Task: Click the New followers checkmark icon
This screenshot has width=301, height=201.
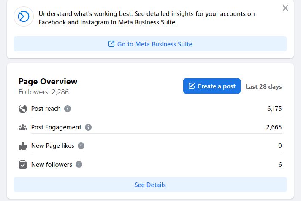Action: coord(23,165)
